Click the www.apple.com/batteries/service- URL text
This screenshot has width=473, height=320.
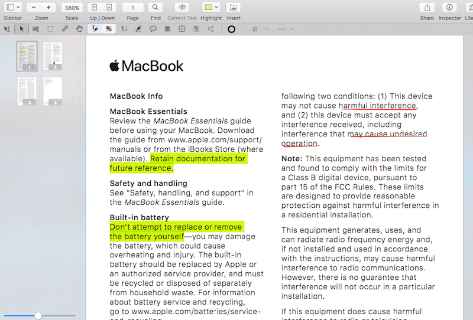pos(196,311)
